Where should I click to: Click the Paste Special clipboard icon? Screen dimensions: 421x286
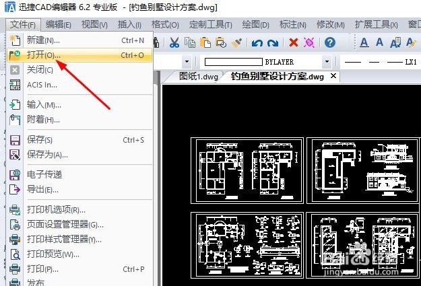point(221,42)
